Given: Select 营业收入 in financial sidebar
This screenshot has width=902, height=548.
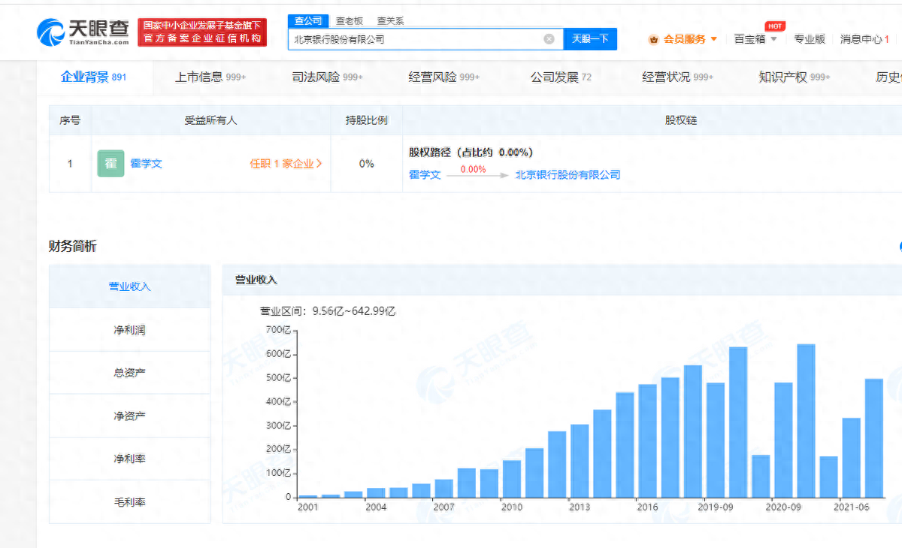Looking at the screenshot, I should pos(130,286).
